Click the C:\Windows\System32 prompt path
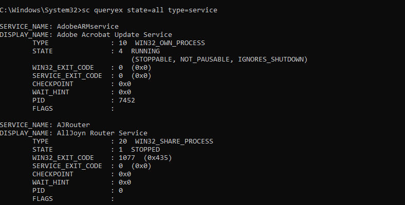405x205 pixels. (x=39, y=10)
